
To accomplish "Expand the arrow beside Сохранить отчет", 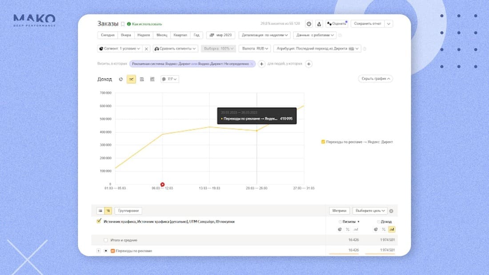I will click(389, 24).
